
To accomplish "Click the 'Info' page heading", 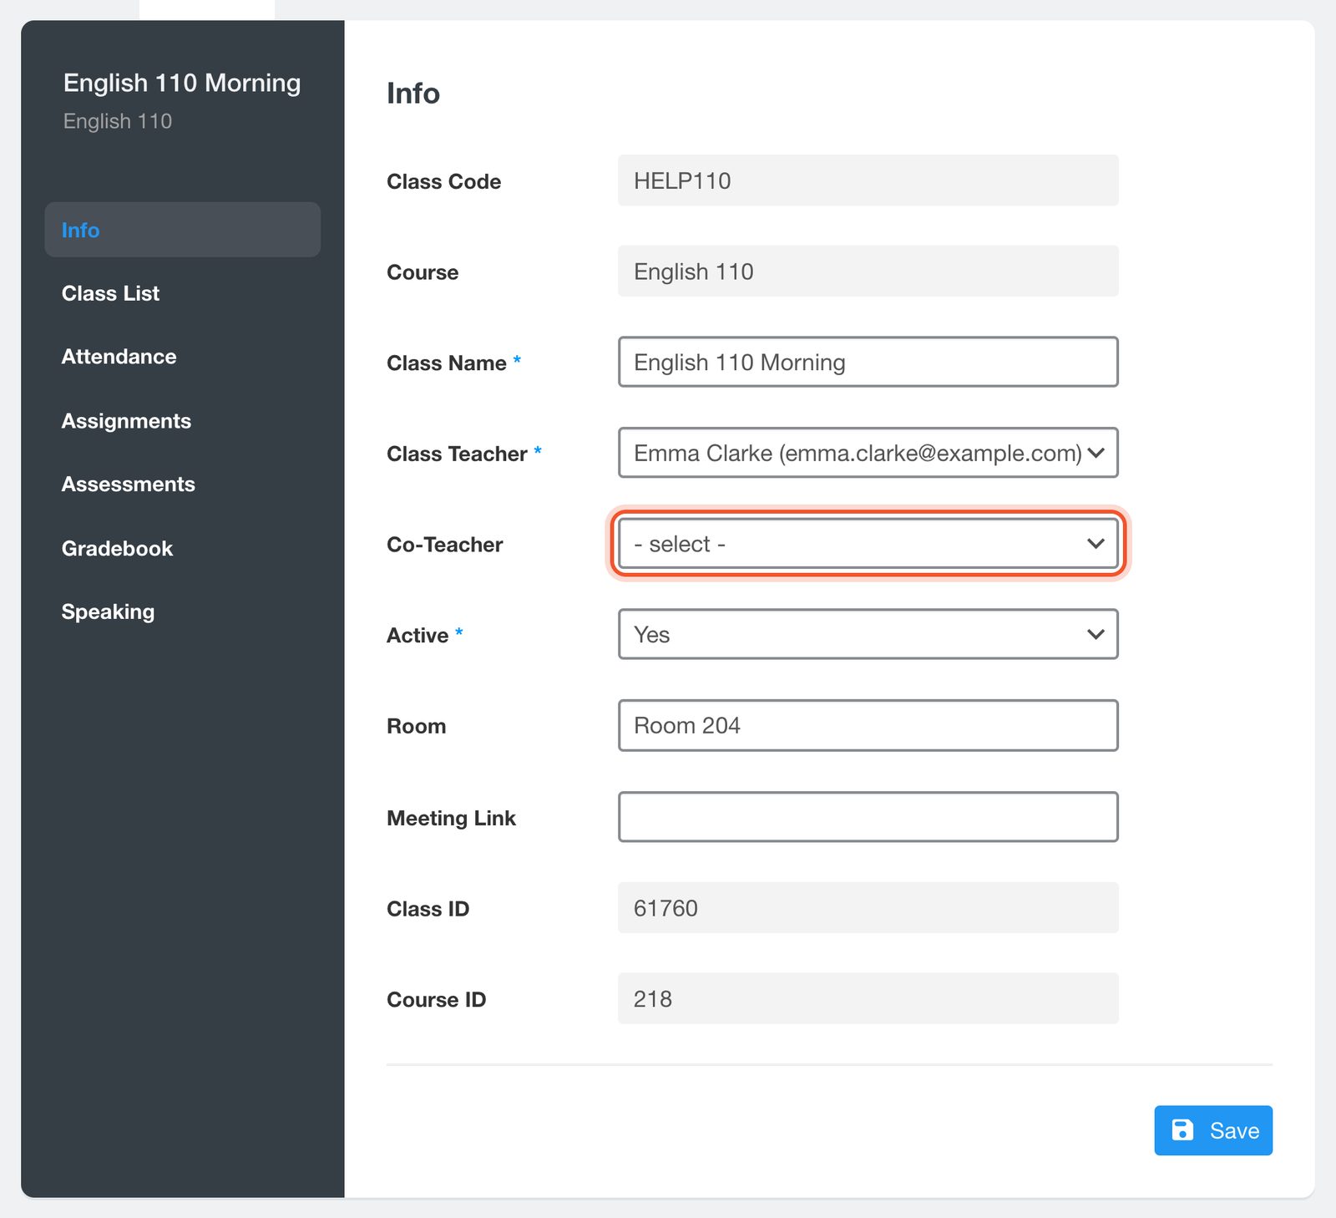I will pos(413,93).
